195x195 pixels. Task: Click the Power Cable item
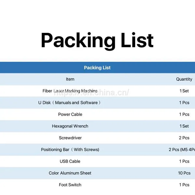click(70, 114)
